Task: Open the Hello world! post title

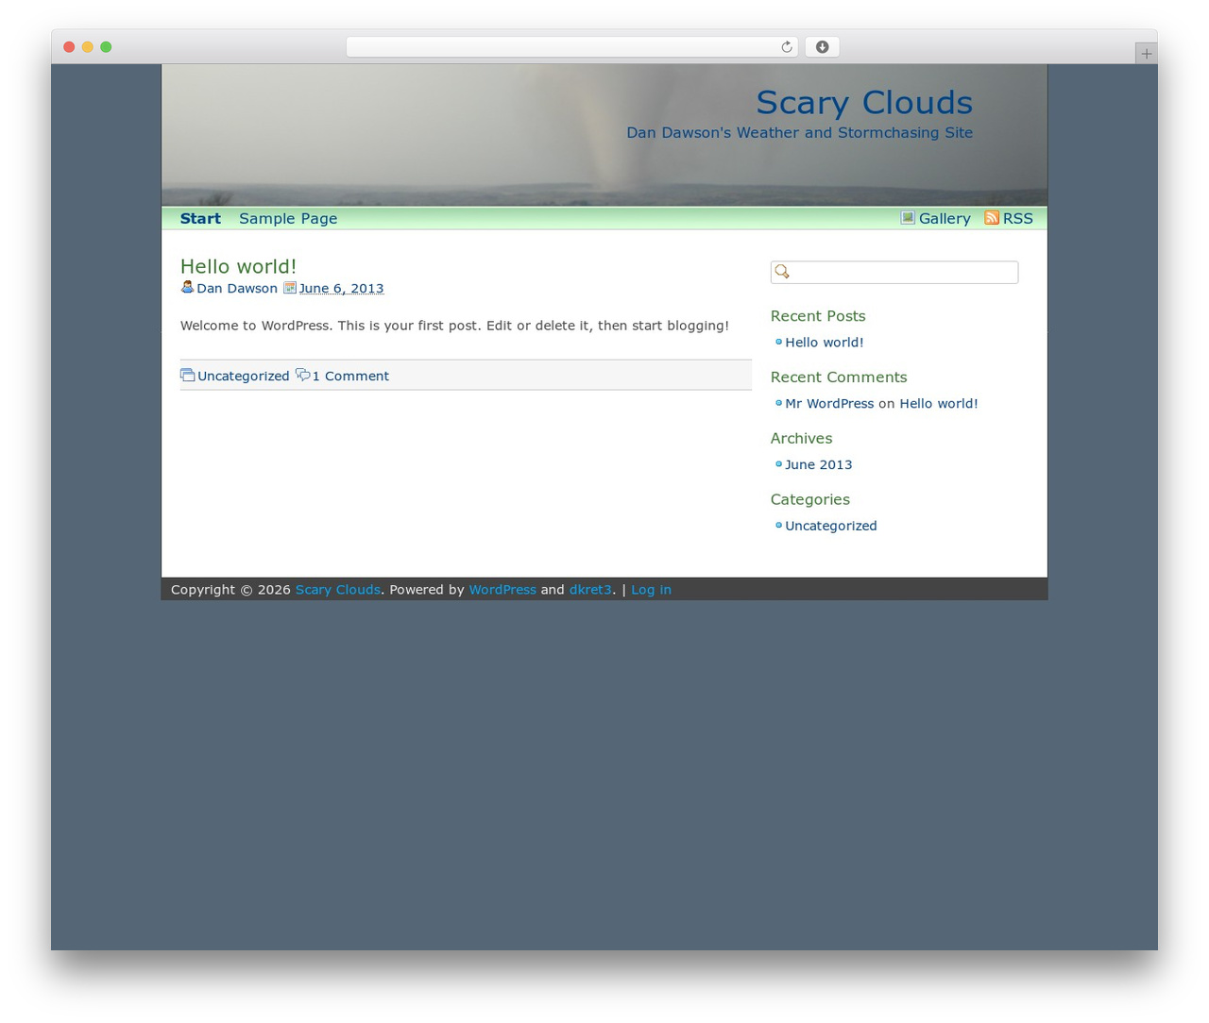Action: click(238, 266)
